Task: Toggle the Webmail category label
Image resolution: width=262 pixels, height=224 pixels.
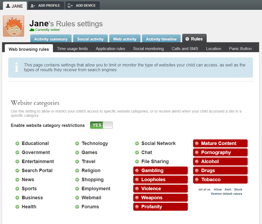Action: [91, 198]
